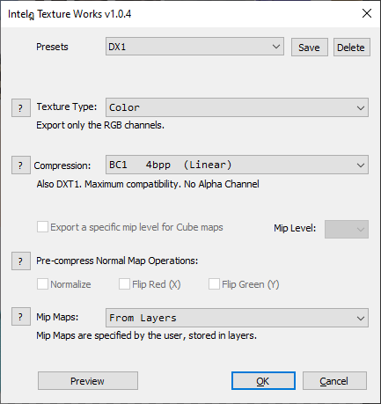Viewport: 381px width, 404px height.
Task: Open the Mip Maps dropdown set to From Layers
Action: click(x=237, y=318)
